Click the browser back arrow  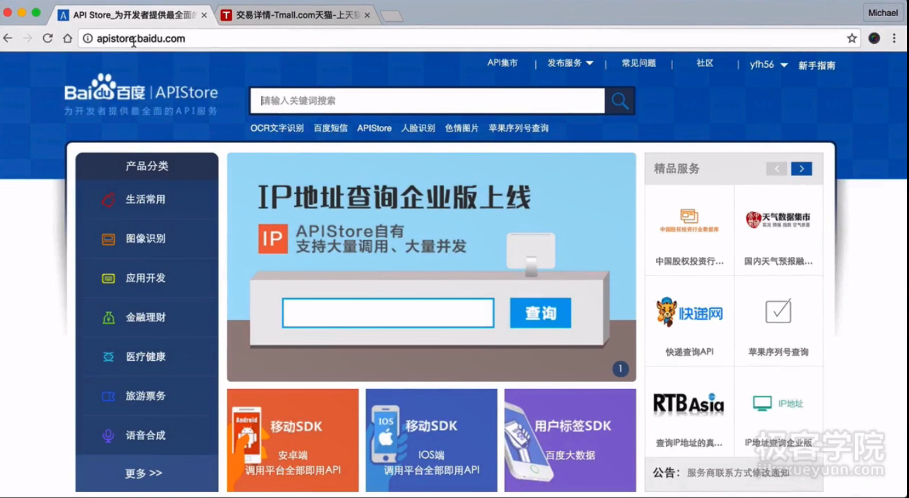click(8, 38)
